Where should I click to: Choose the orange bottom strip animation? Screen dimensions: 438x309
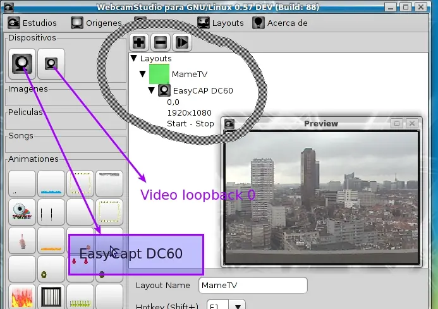[51, 241]
